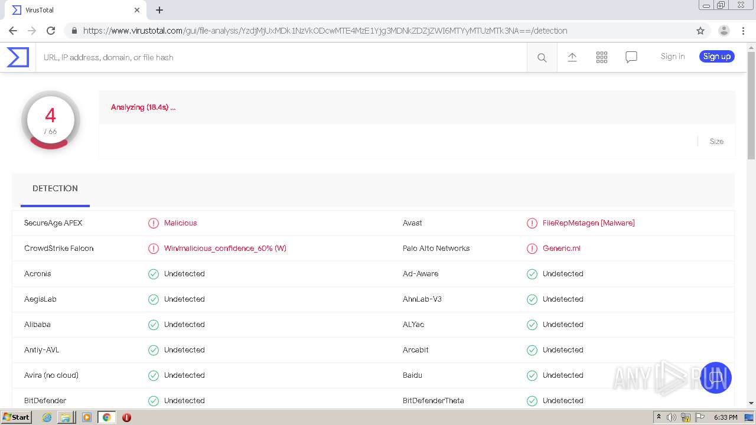The width and height of the screenshot is (756, 425).
Task: Open a new browser tab
Action: pos(159,10)
